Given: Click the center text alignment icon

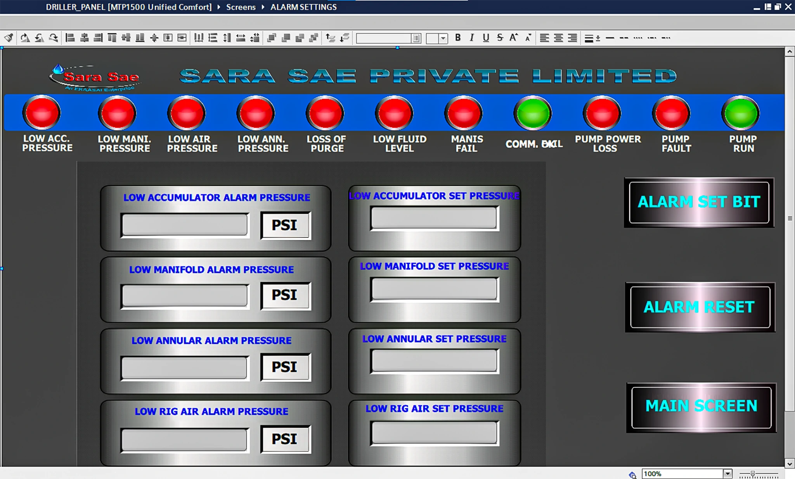Looking at the screenshot, I should coord(558,38).
